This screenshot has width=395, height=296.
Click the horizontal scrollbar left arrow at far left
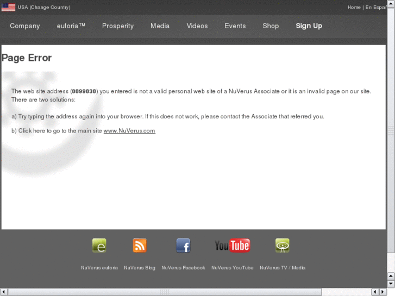pos(4,292)
